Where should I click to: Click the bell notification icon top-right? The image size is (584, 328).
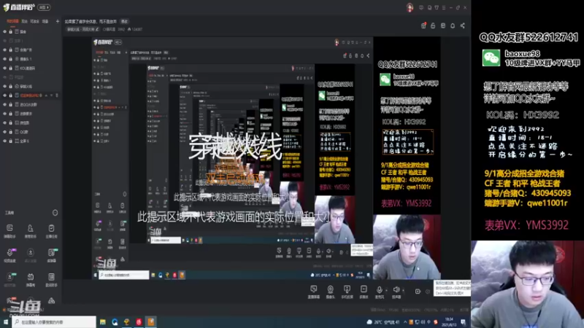coord(453,26)
